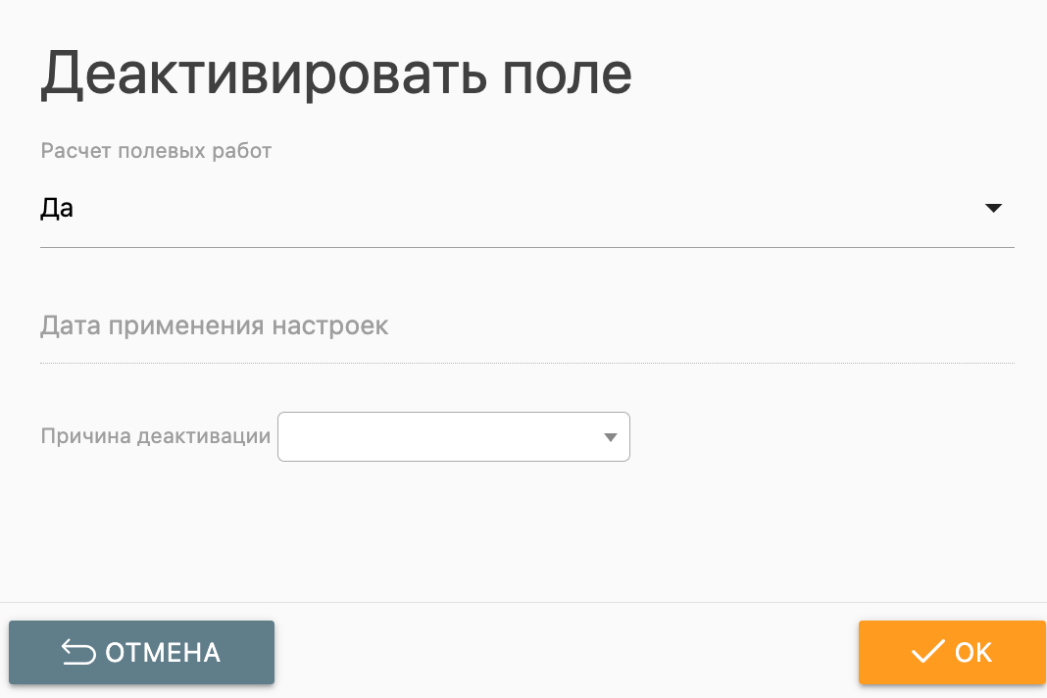Click the word Деактивировать in the title
1047x698 pixels.
[x=263, y=75]
